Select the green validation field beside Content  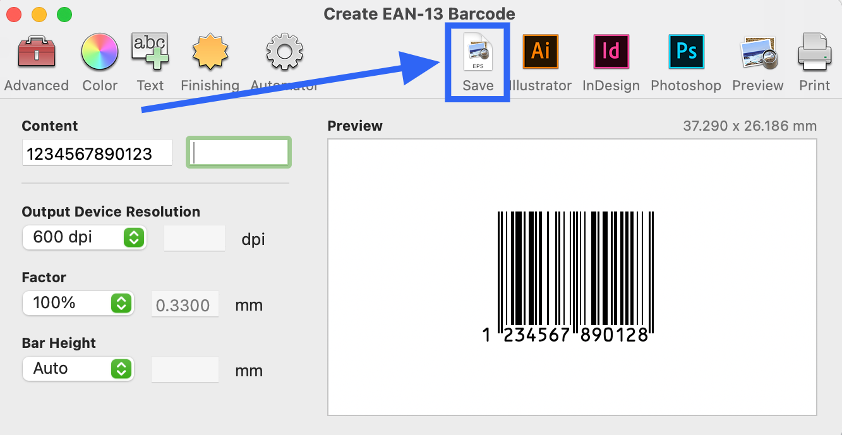coord(238,152)
